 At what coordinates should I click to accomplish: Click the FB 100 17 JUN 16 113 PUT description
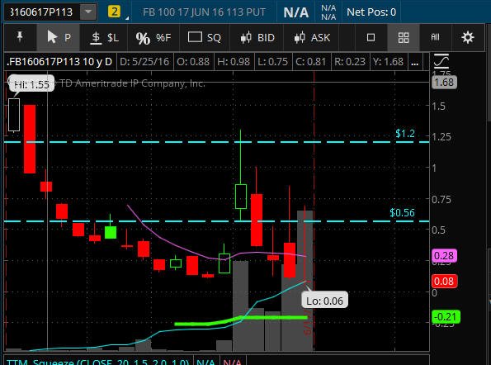click(x=204, y=12)
